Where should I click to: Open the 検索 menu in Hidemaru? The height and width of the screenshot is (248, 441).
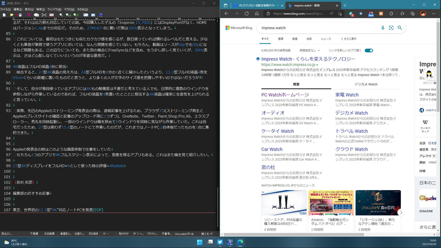pyautogui.click(x=40, y=9)
